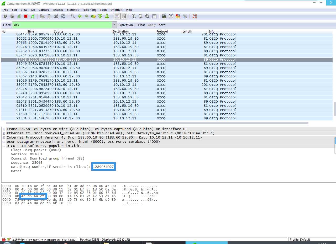The width and height of the screenshot is (336, 244).
Task: Select packet 80662 in the list
Action: tap(167, 39)
